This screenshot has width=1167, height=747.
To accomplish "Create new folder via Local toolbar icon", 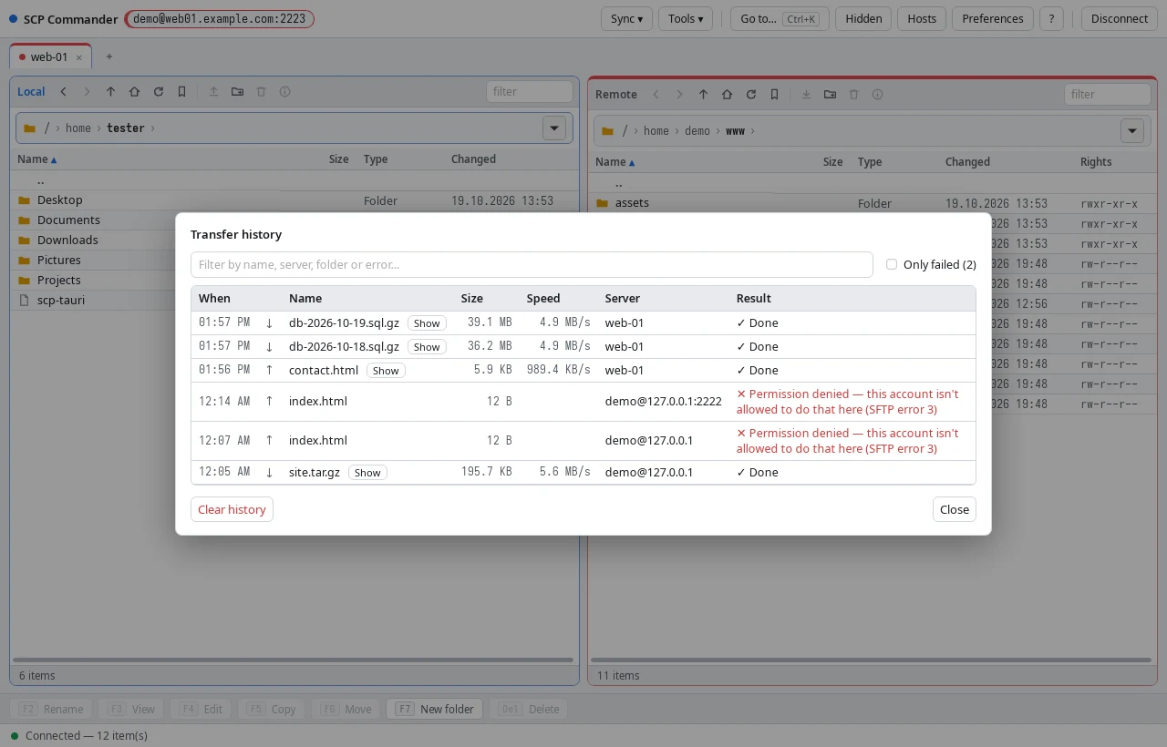I will click(237, 92).
